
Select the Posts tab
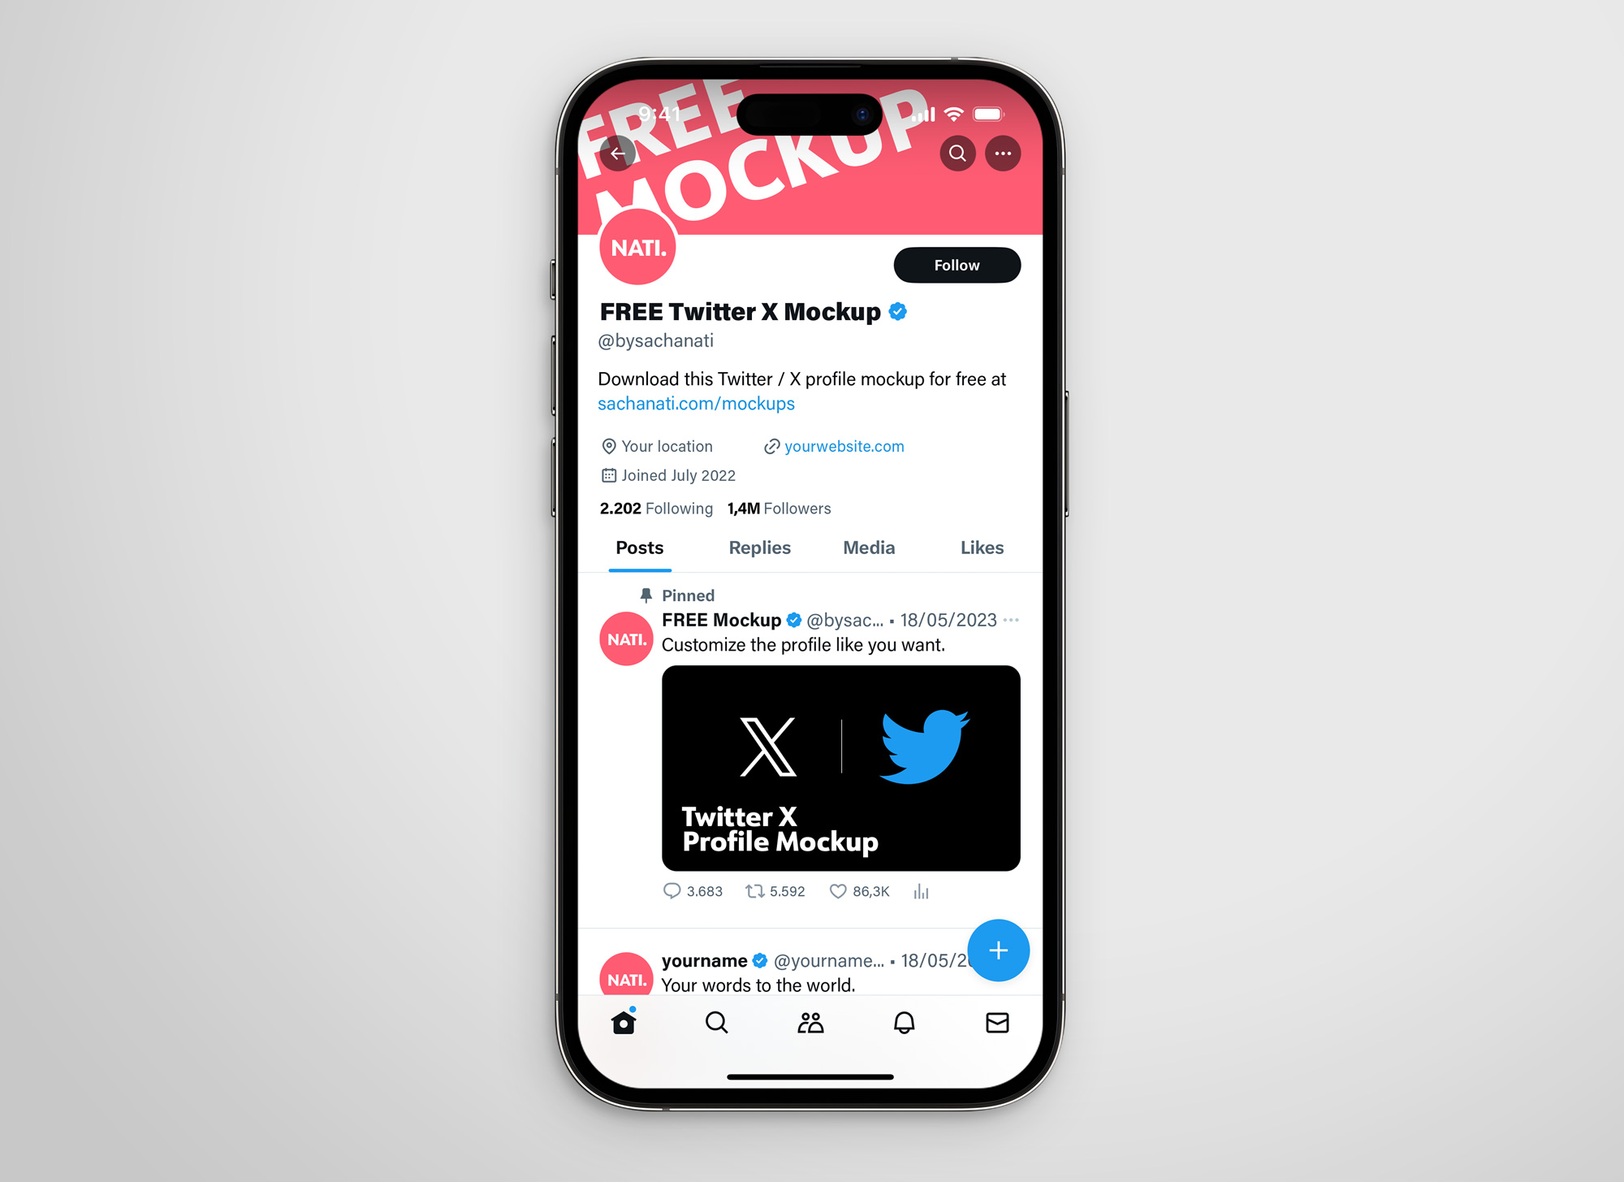tap(641, 548)
